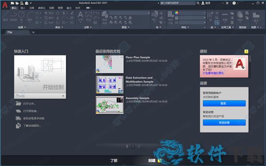Screen dimensions: 266x166
Task: Click the help question mark icon
Action: click(x=234, y=3)
